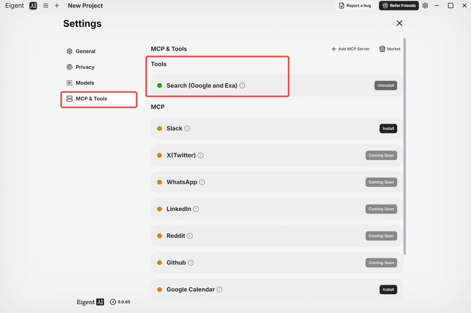Click info icon next to Google Calendar
The height and width of the screenshot is (313, 471).
coord(219,289)
